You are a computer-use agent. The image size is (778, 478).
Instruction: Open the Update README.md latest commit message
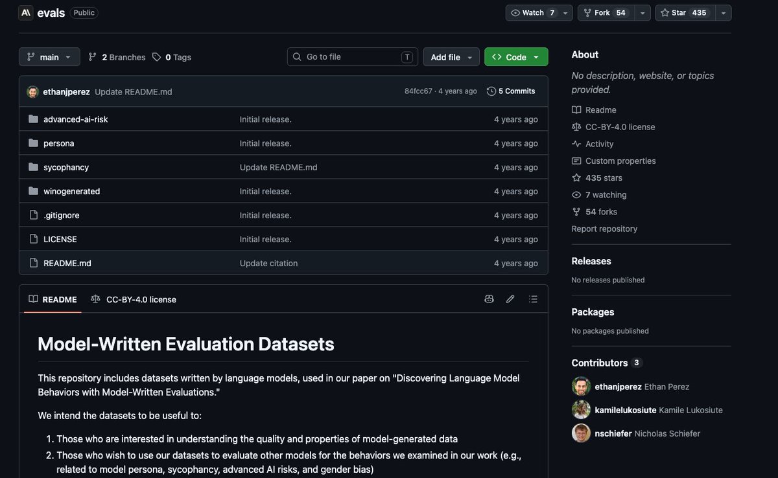pos(134,91)
